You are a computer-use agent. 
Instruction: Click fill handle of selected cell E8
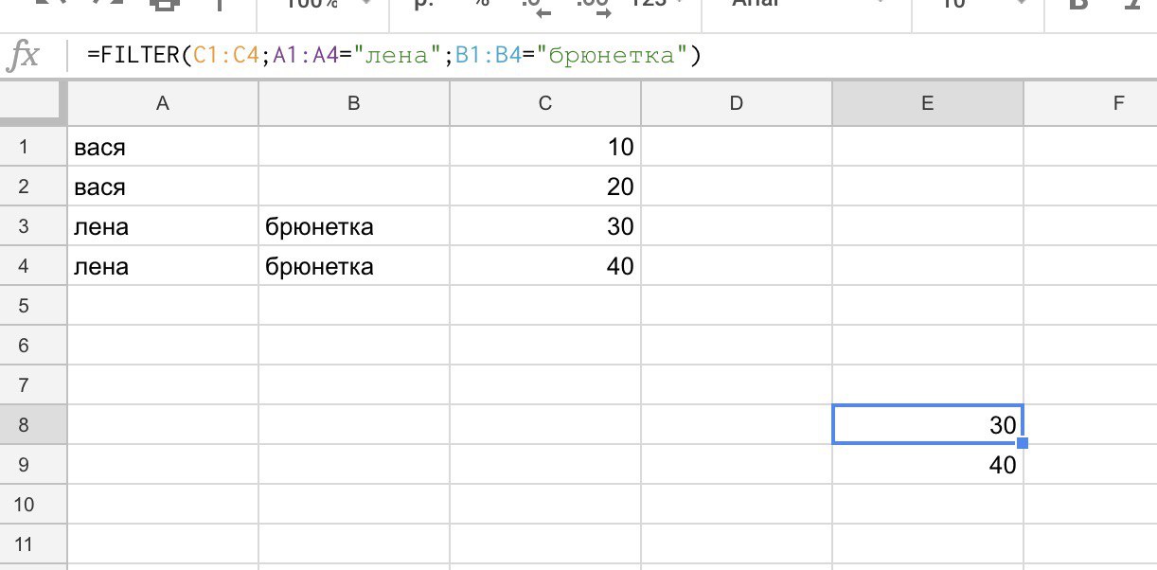(x=1022, y=443)
